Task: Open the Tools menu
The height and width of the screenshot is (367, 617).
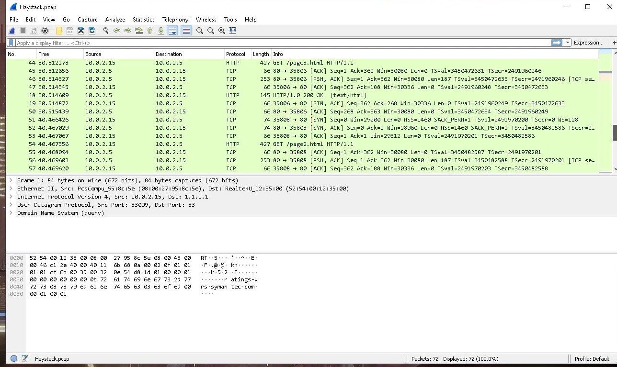Action: pos(230,20)
